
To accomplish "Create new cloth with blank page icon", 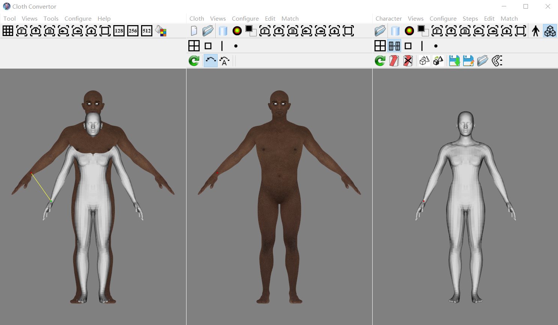I will (194, 31).
